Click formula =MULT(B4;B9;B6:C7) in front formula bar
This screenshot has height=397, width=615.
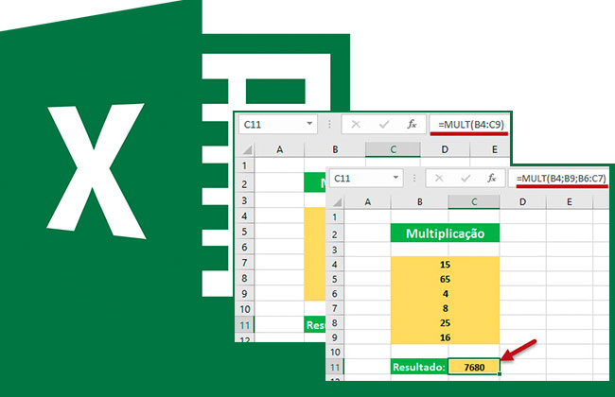pos(561,179)
